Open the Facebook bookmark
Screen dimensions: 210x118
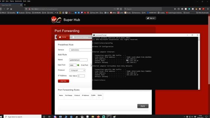click(x=20, y=13)
